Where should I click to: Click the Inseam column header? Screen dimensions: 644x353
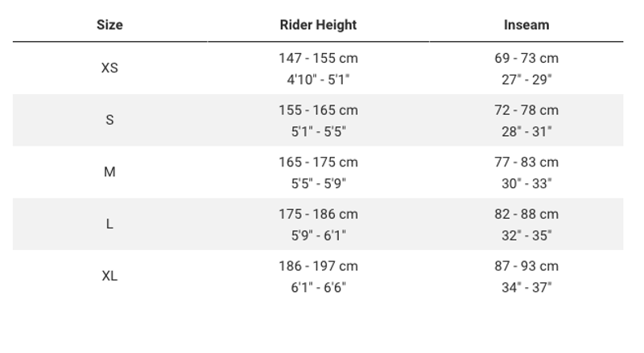click(x=526, y=25)
